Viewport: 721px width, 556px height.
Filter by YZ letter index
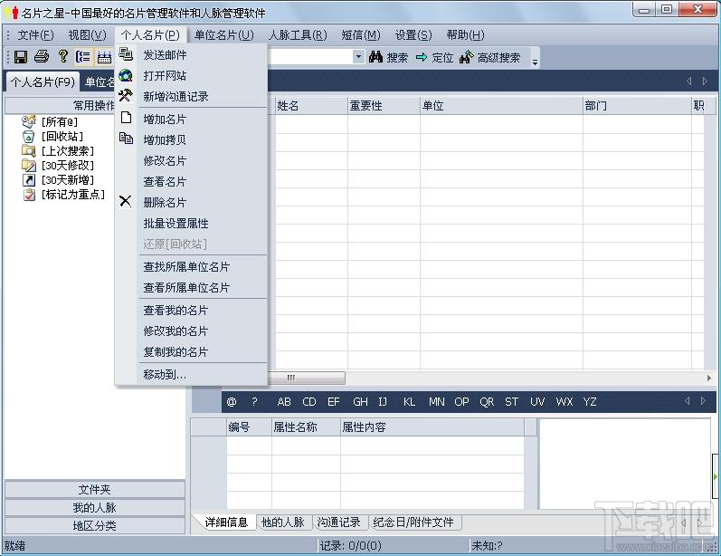(x=590, y=402)
